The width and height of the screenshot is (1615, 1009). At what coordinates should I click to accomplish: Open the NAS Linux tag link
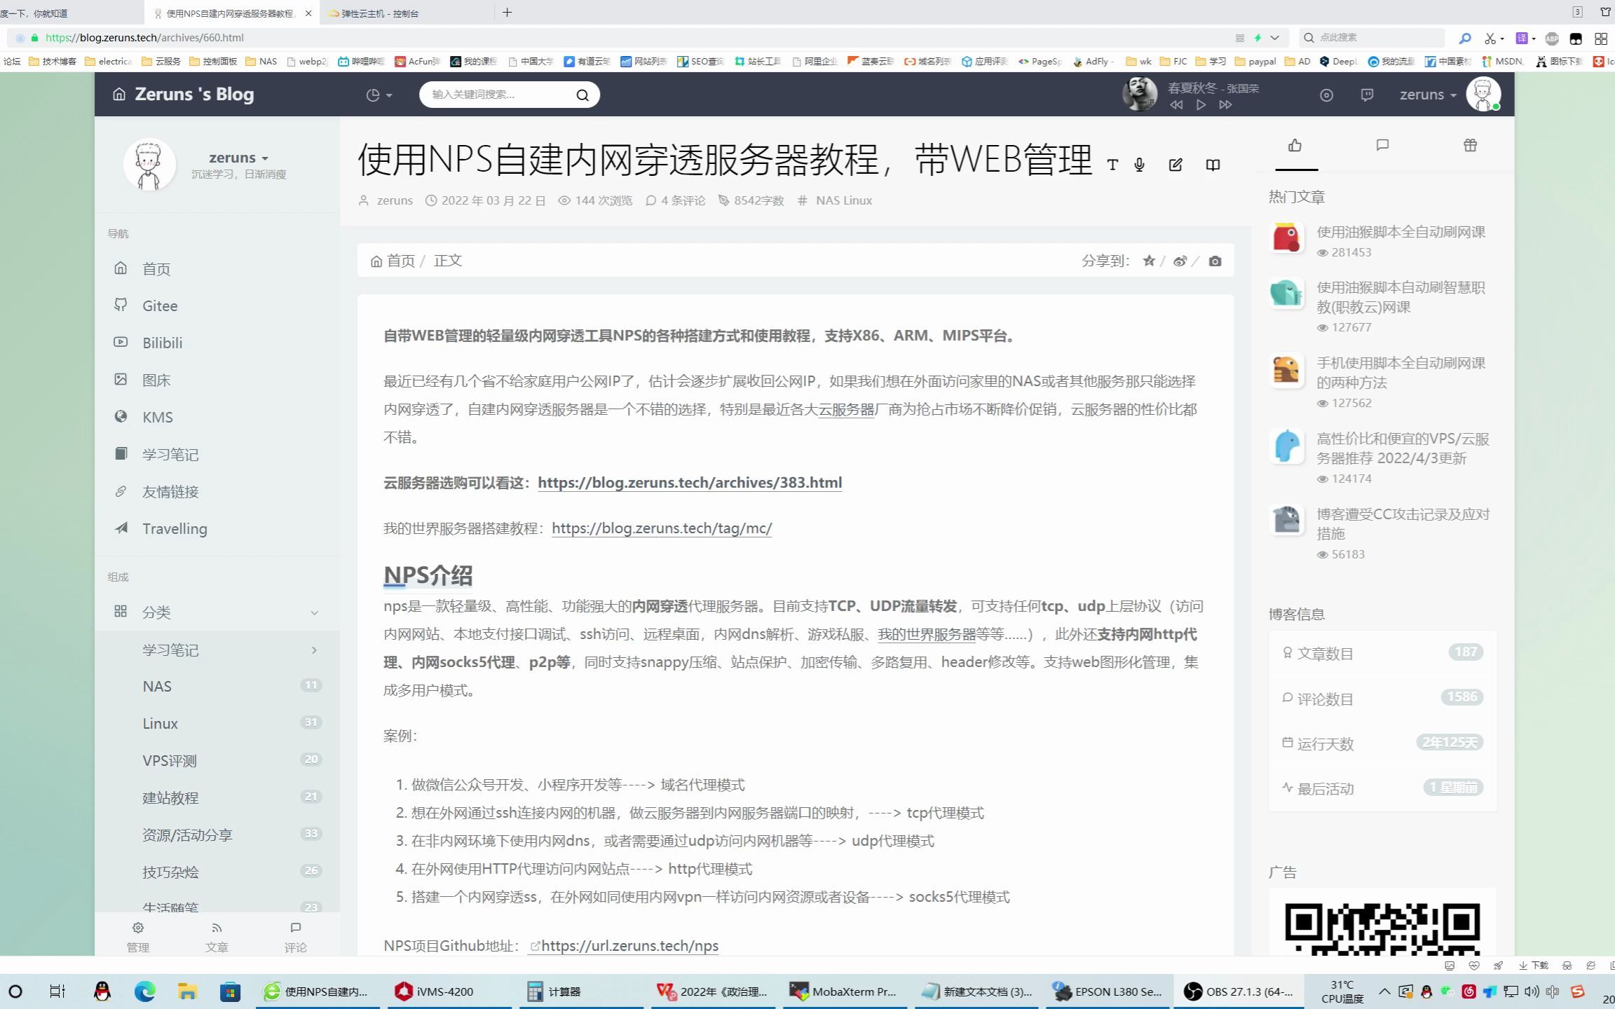point(844,200)
